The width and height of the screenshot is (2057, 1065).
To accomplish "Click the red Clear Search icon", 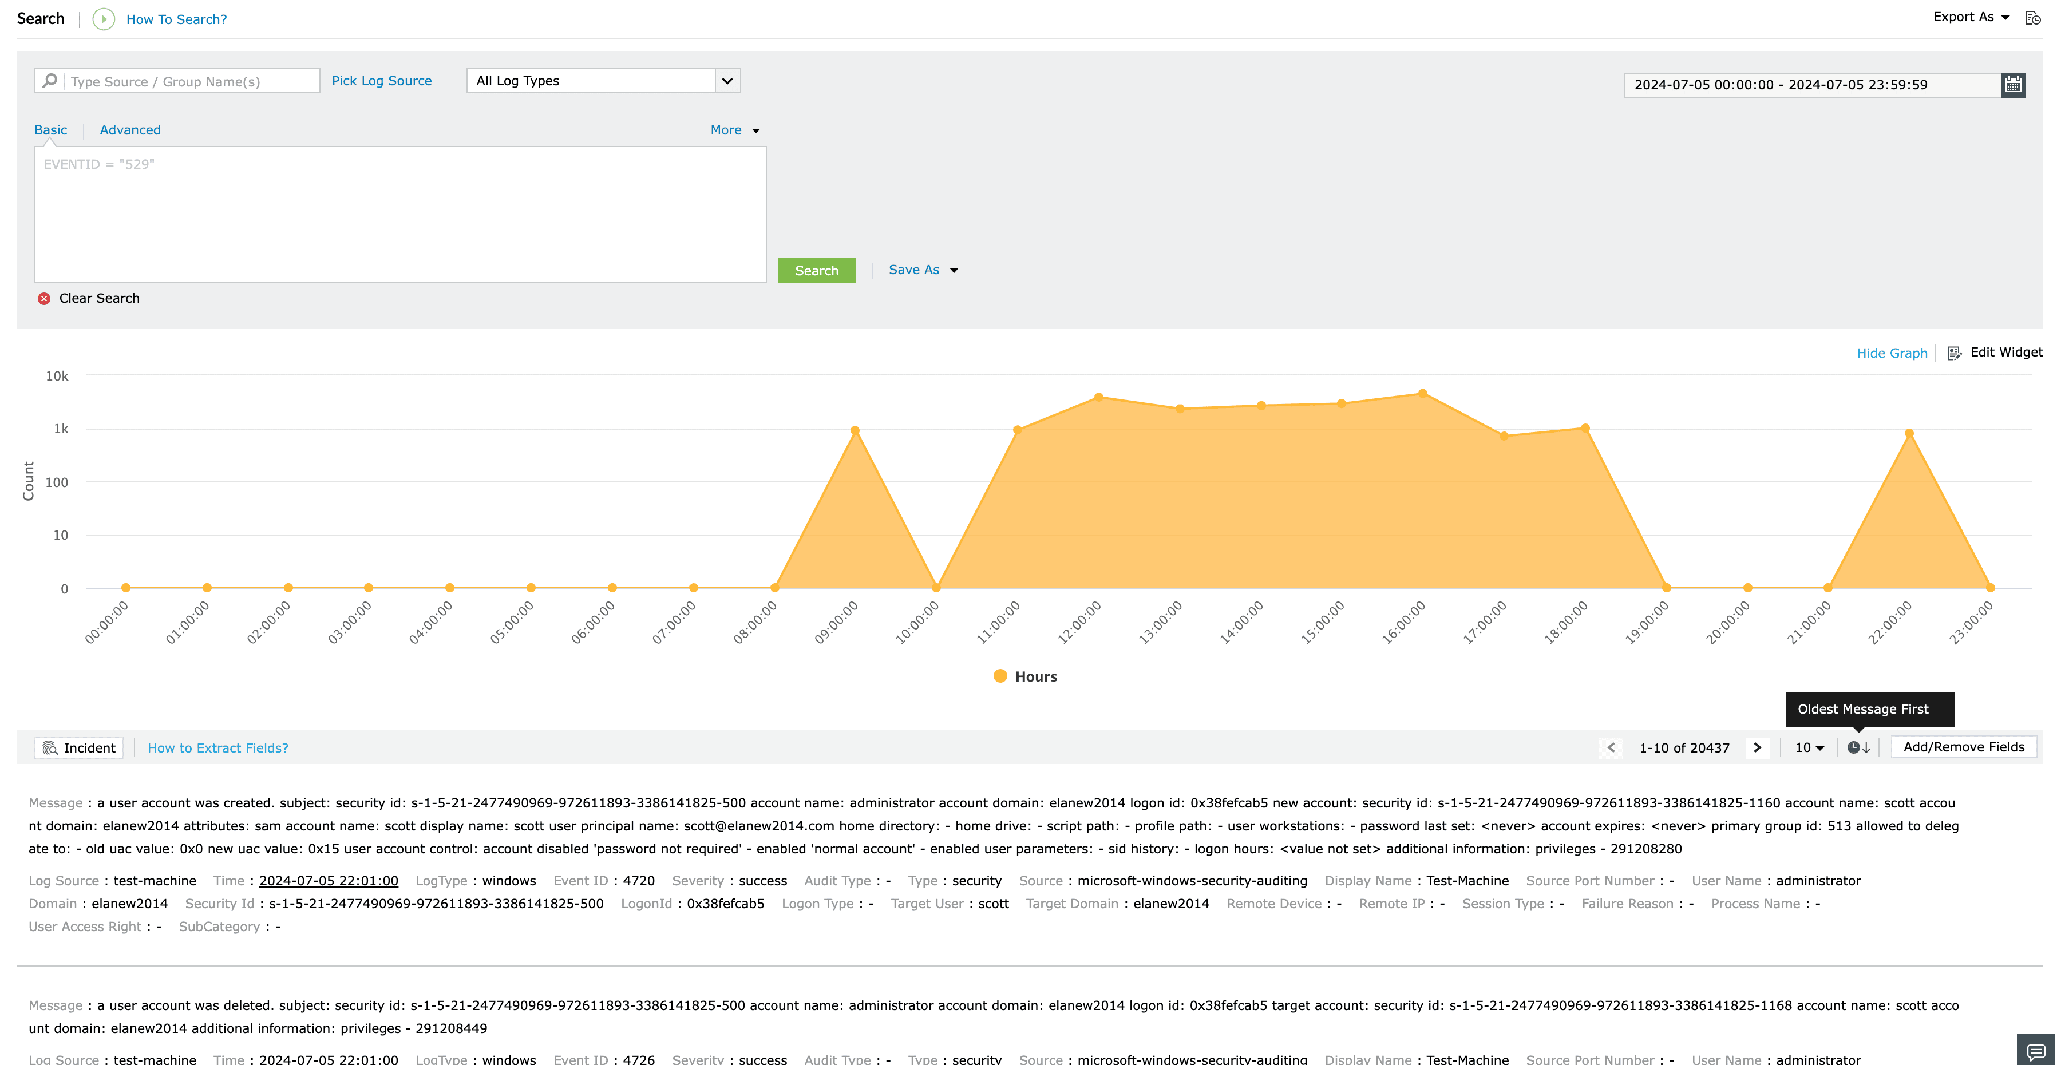I will coord(44,299).
